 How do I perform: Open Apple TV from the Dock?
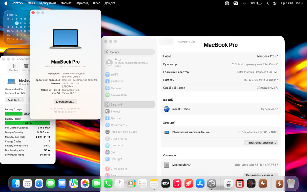(165, 184)
